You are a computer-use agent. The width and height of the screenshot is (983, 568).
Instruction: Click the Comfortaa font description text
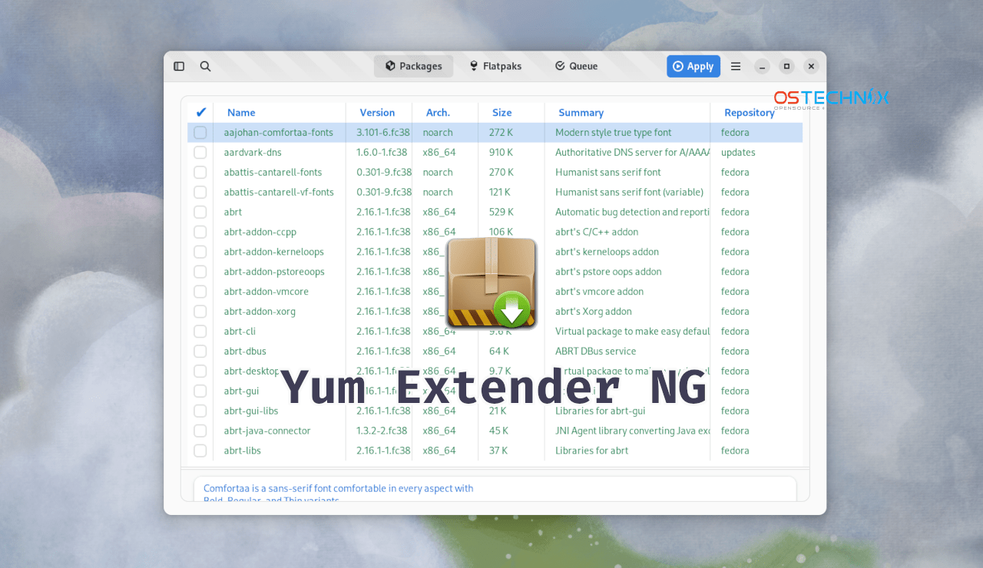pyautogui.click(x=339, y=488)
